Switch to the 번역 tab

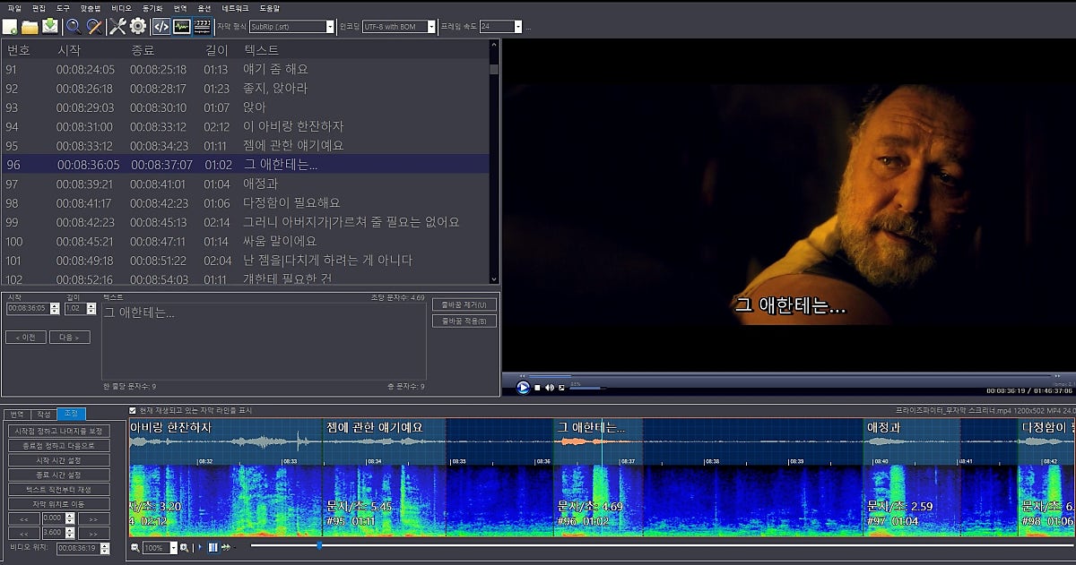tap(15, 414)
